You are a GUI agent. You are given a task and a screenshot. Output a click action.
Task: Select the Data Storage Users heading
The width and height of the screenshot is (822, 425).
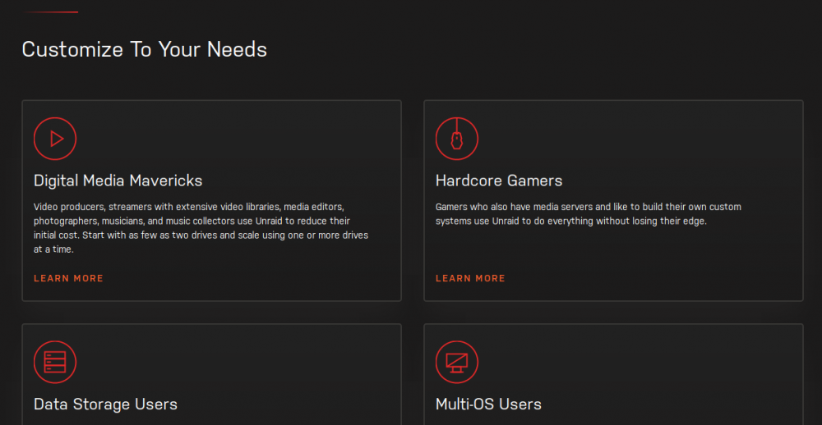point(105,404)
